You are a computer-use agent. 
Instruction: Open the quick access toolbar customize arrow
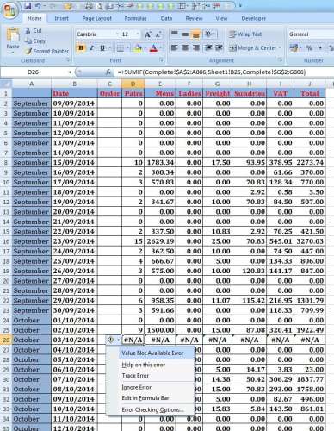coord(240,6)
